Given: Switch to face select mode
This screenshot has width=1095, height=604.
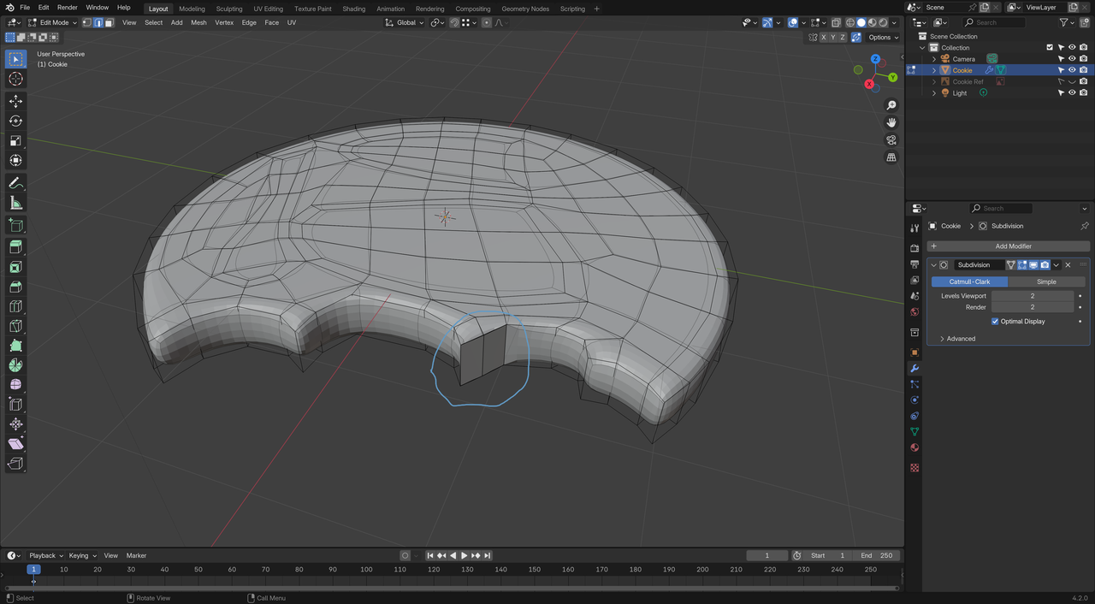Looking at the screenshot, I should [x=109, y=22].
